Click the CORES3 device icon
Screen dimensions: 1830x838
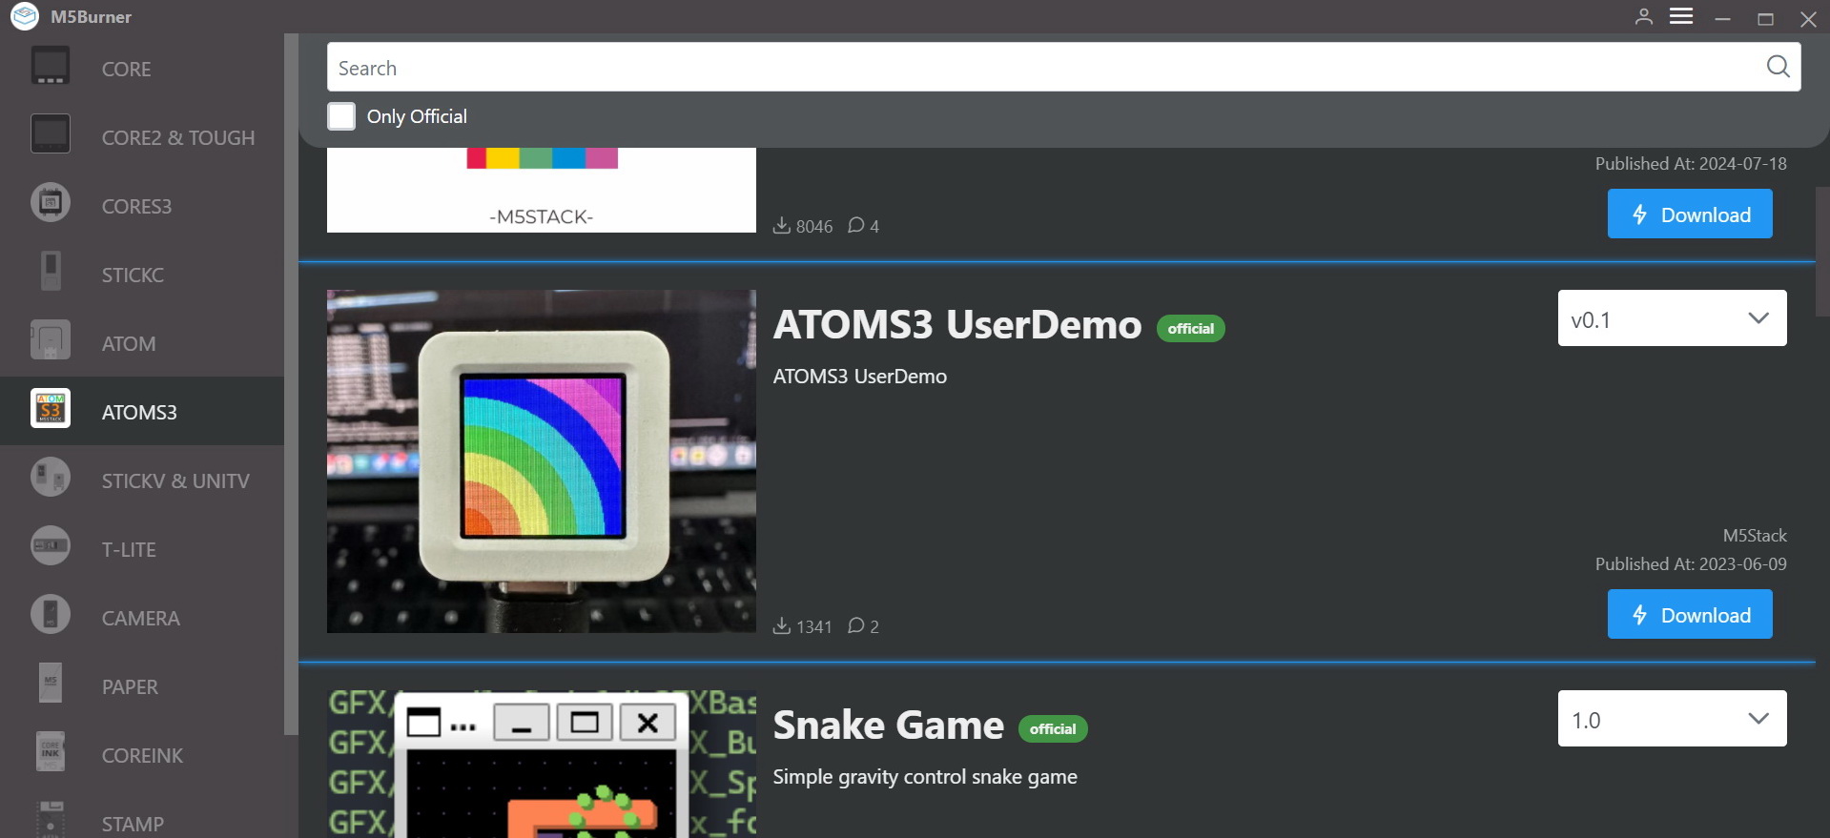click(50, 202)
